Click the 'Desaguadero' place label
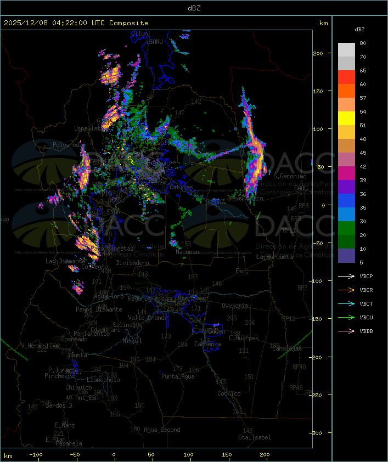388x462 pixels. point(245,198)
